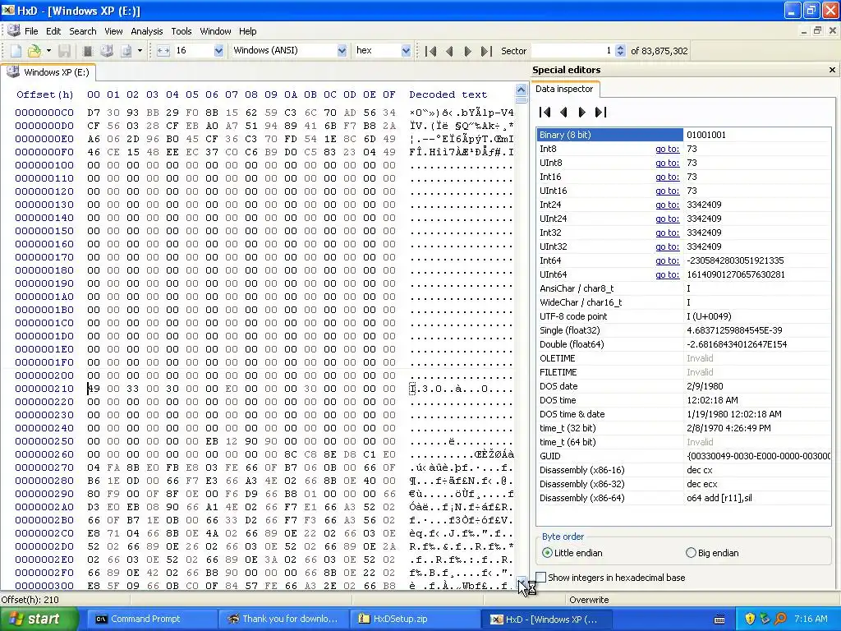
Task: Expand the Open file dropdown arrow
Action: (x=48, y=51)
